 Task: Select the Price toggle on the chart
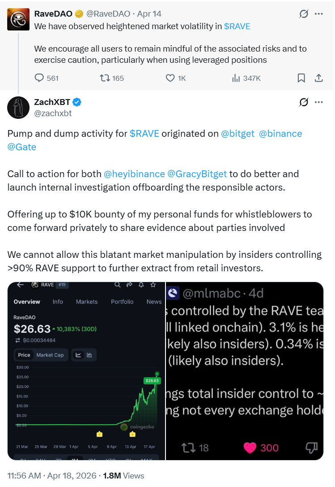[25, 354]
